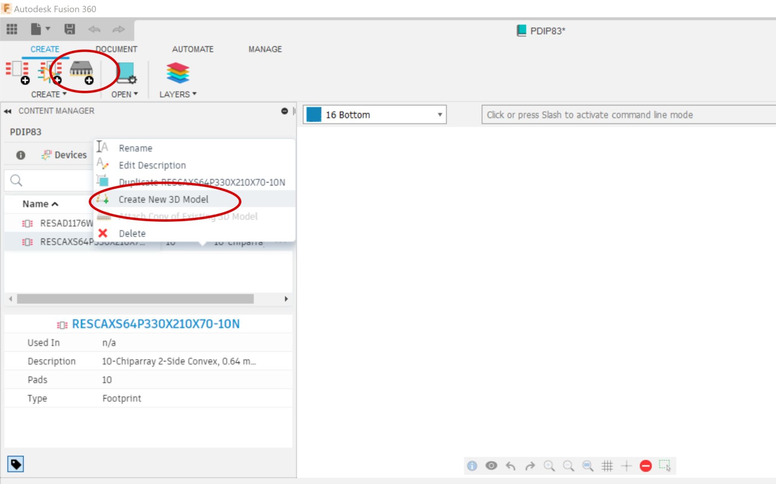Click the zoom to fit icon
The image size is (776, 484).
coord(588,466)
